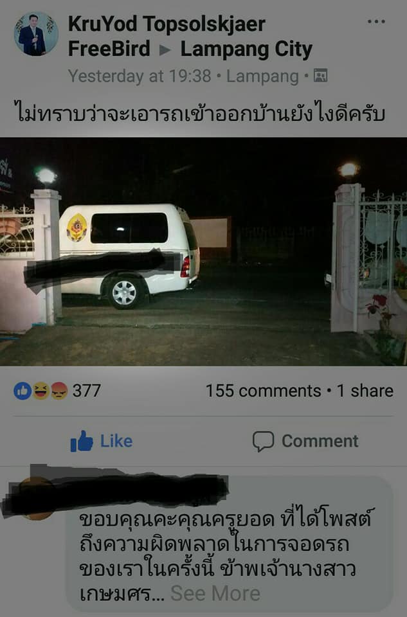
Task: Open the Lampang City group link
Action: (x=246, y=49)
